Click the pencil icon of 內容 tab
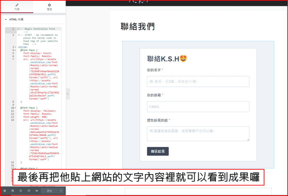This screenshot has width=288, height=196. tap(17, 5)
